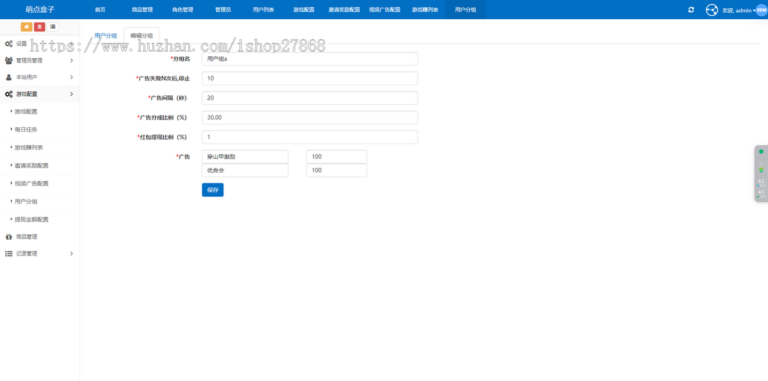This screenshot has height=381, width=768.
Task: Open 用户分组 sidebar submenu item
Action: [x=26, y=201]
